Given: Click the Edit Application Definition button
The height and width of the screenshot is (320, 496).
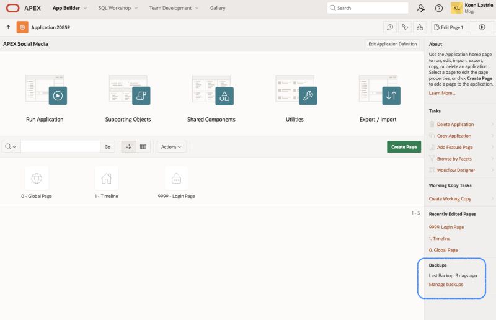Looking at the screenshot, I should pos(392,44).
